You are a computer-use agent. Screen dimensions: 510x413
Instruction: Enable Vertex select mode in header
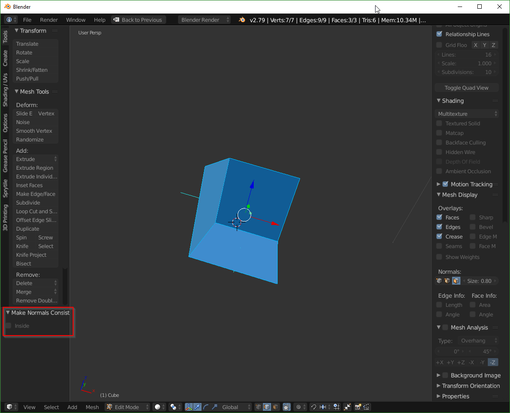[x=258, y=407]
